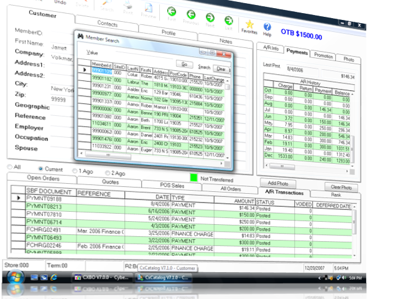Open the A/R Transactions tab

click(x=284, y=192)
